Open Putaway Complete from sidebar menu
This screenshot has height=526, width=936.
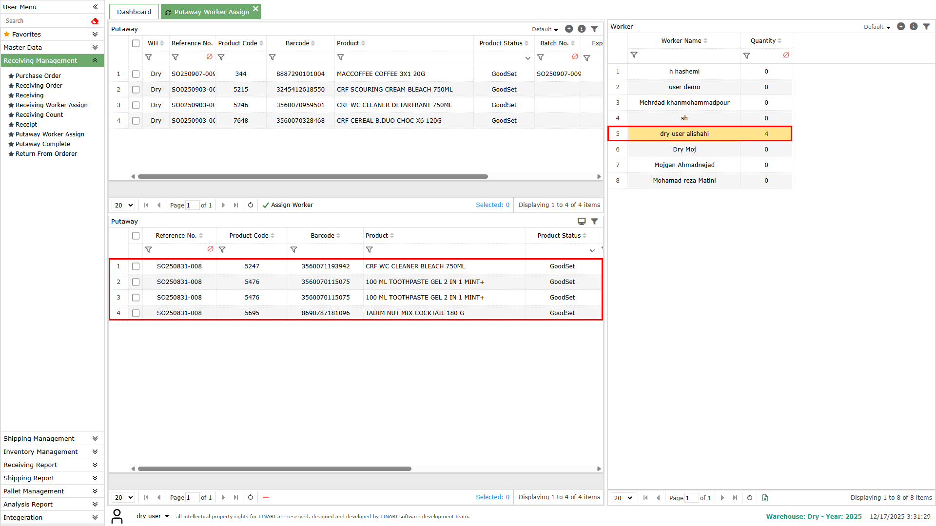pyautogui.click(x=43, y=144)
